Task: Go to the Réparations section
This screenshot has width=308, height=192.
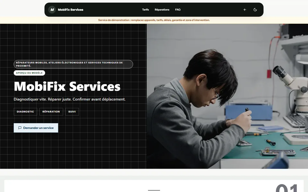Action: (162, 10)
